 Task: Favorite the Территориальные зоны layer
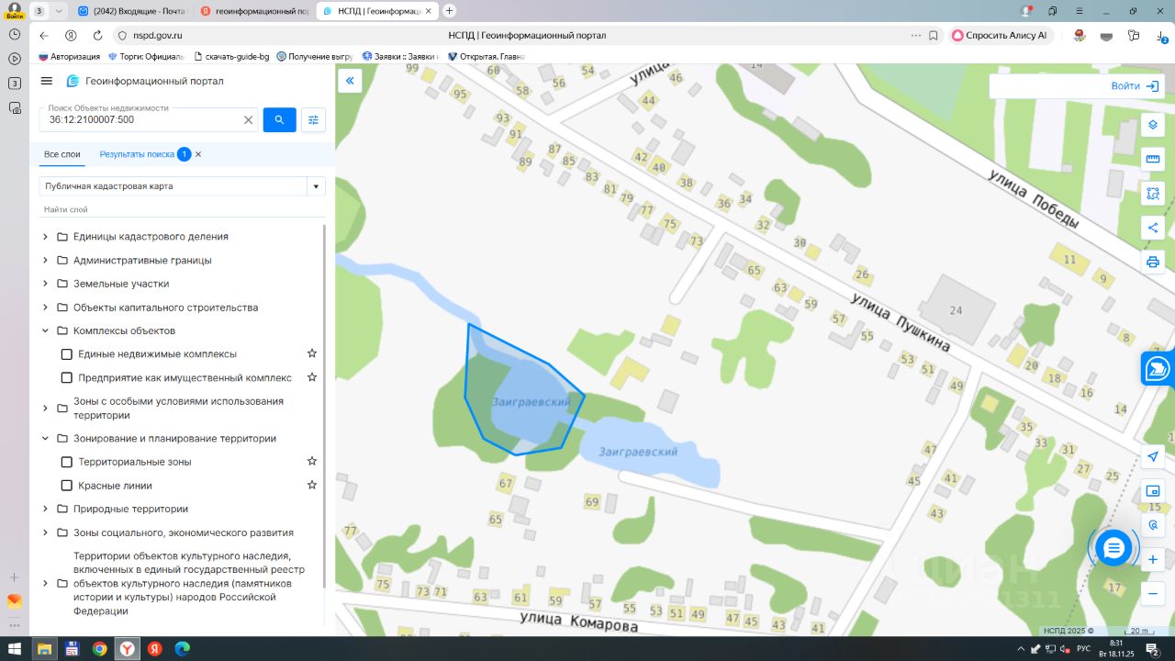[312, 461]
